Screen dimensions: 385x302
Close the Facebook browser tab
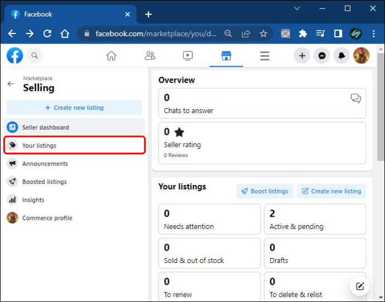(127, 14)
